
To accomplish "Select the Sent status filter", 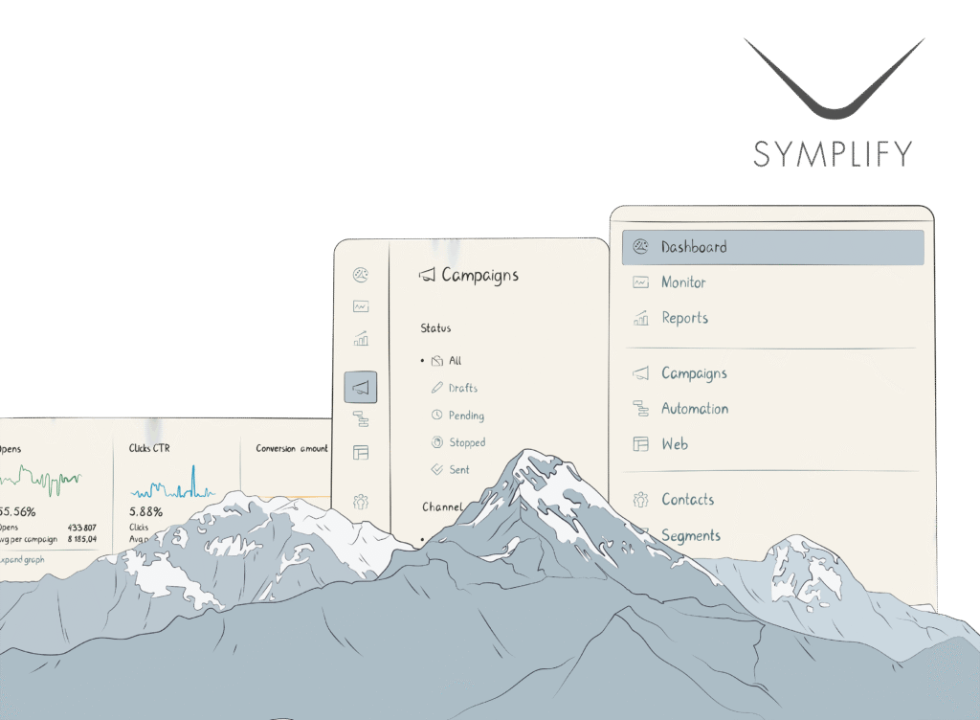I will tap(458, 470).
